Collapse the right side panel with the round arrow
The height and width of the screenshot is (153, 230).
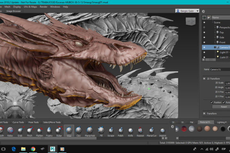(x=203, y=11)
